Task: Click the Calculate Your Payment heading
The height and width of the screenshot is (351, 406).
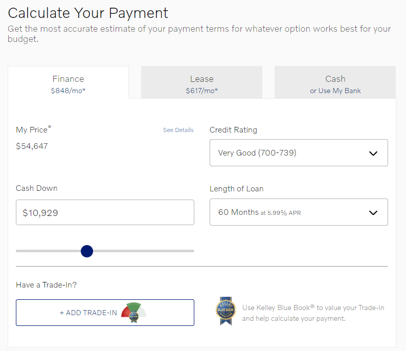Action: [88, 13]
